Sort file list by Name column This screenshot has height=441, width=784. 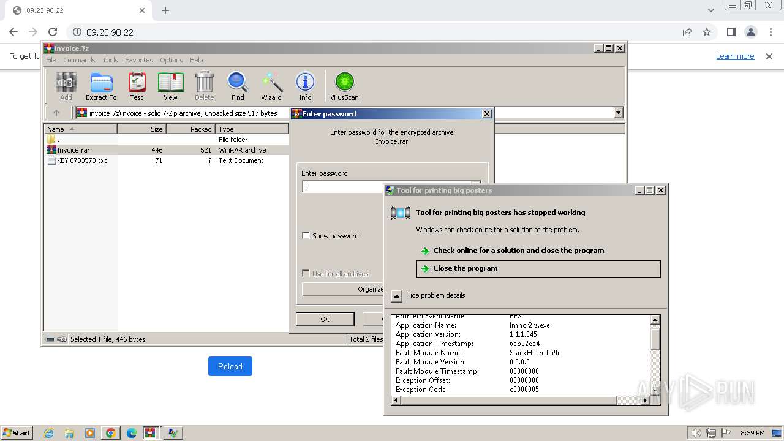click(x=81, y=129)
